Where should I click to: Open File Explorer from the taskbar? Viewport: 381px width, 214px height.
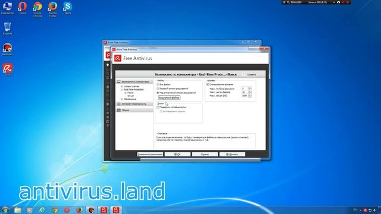coord(17,210)
